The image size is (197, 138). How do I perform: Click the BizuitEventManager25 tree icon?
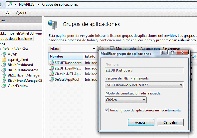[x=4, y=81]
